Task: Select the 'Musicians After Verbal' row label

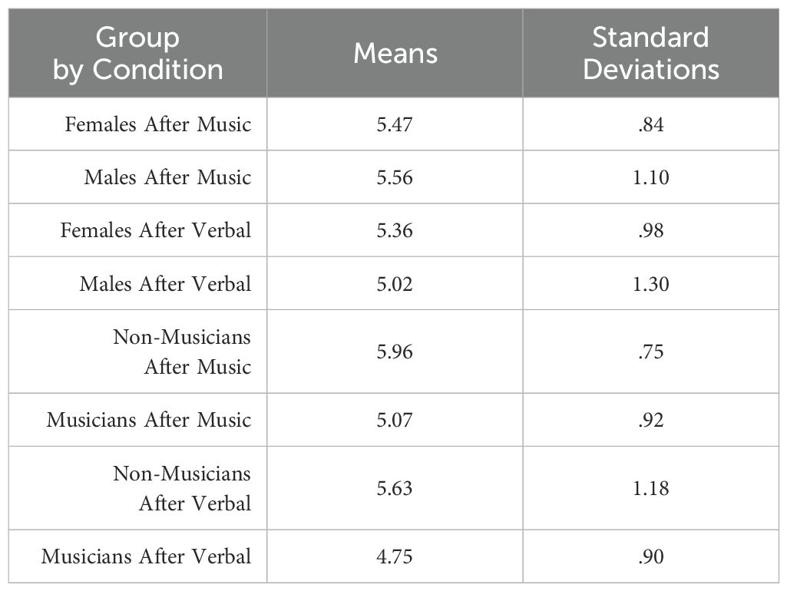Action: click(147, 556)
